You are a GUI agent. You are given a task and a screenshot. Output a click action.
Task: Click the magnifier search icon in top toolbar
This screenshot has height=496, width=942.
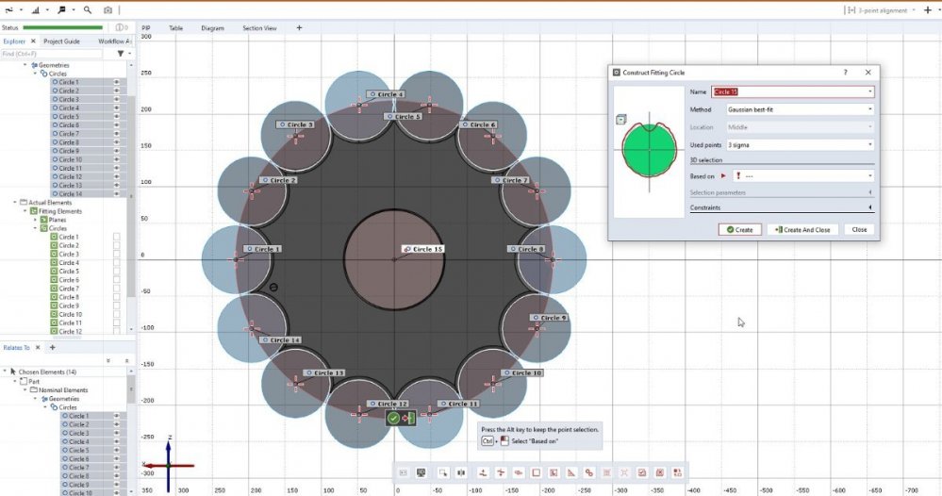coord(88,9)
